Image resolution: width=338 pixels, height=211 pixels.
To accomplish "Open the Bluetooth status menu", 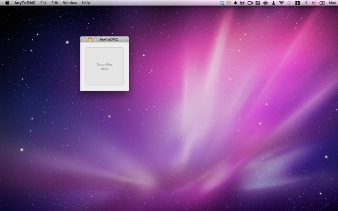I will [x=306, y=3].
